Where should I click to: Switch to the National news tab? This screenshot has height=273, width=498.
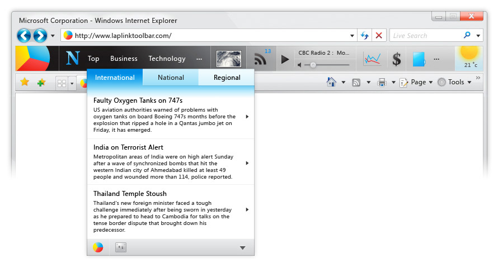click(x=171, y=78)
